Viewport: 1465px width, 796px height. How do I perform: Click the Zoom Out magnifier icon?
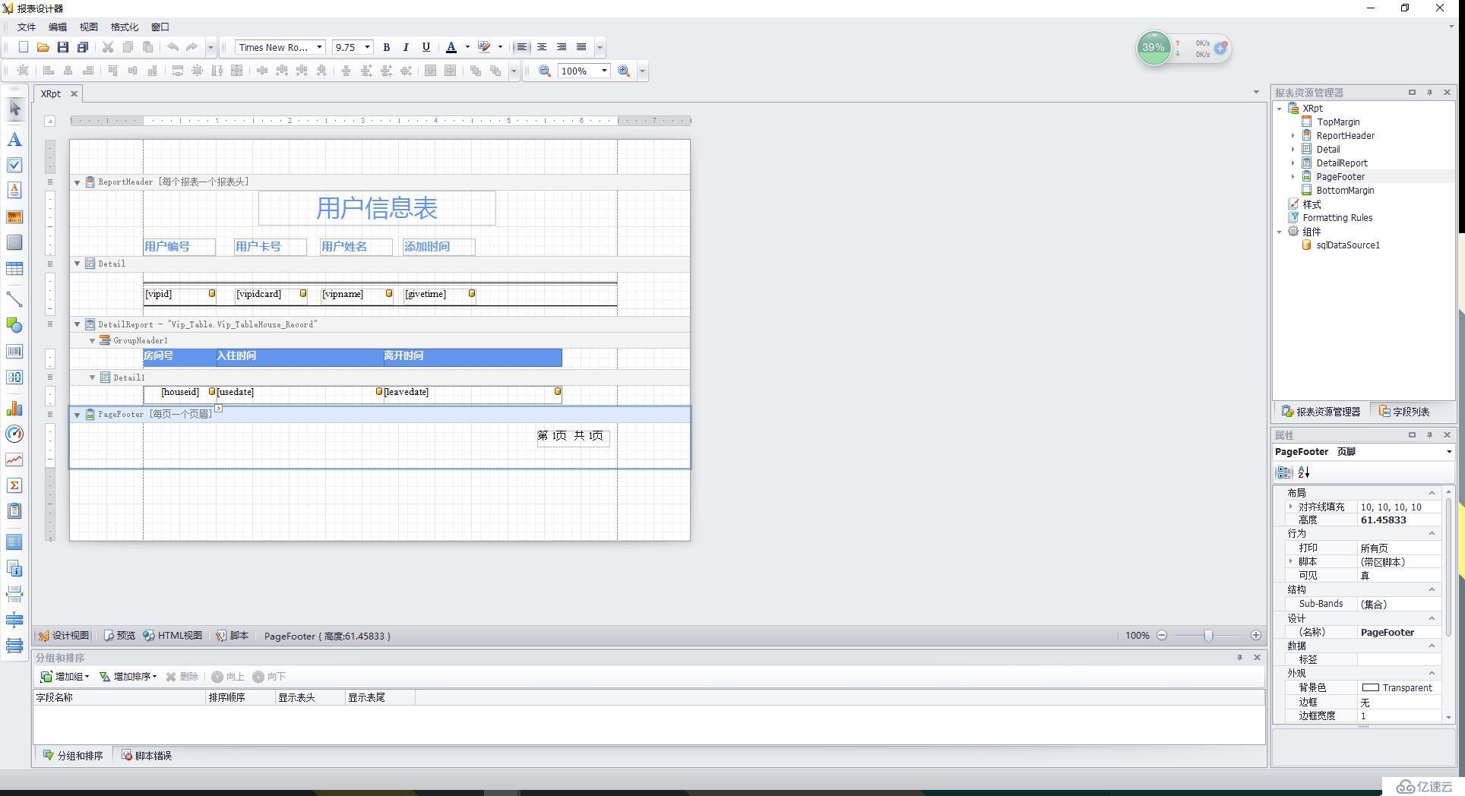coord(545,71)
